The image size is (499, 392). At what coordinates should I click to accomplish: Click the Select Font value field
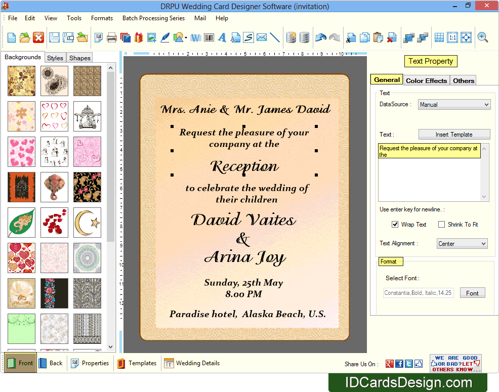pyautogui.click(x=418, y=293)
